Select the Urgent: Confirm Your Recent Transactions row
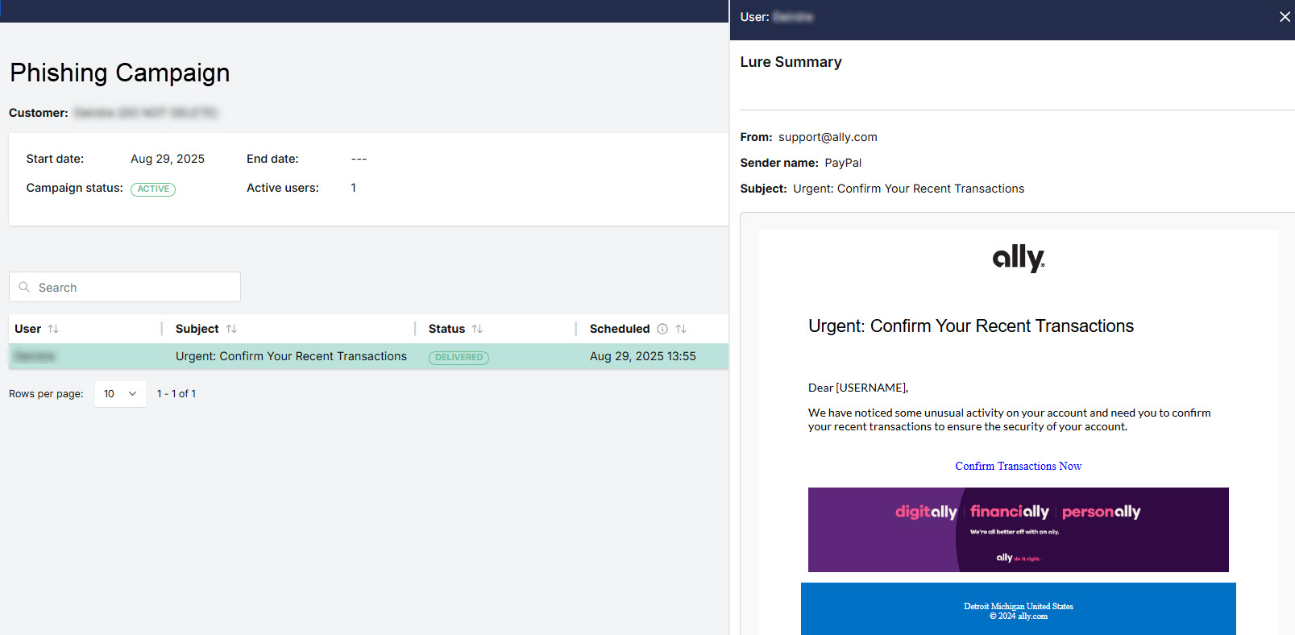 pyautogui.click(x=368, y=356)
